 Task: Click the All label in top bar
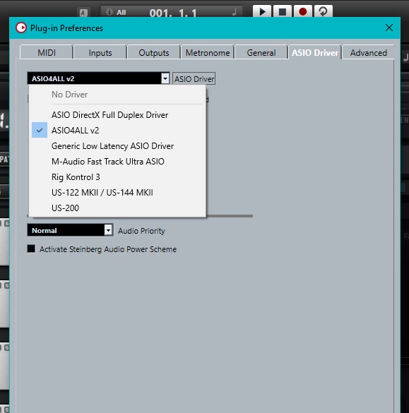121,12
